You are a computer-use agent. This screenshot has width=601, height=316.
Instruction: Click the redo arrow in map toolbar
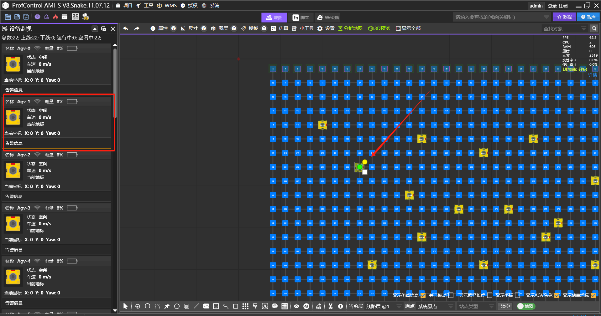pyautogui.click(x=137, y=28)
